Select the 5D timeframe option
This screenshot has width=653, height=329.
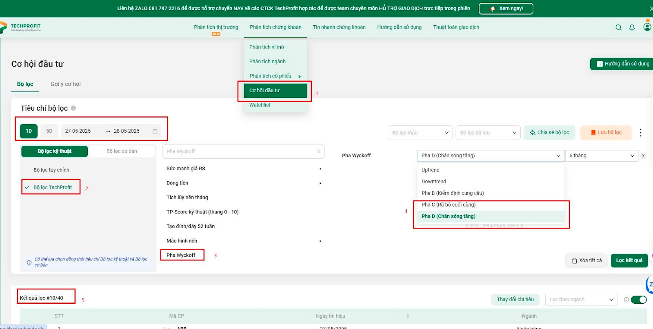click(x=49, y=131)
